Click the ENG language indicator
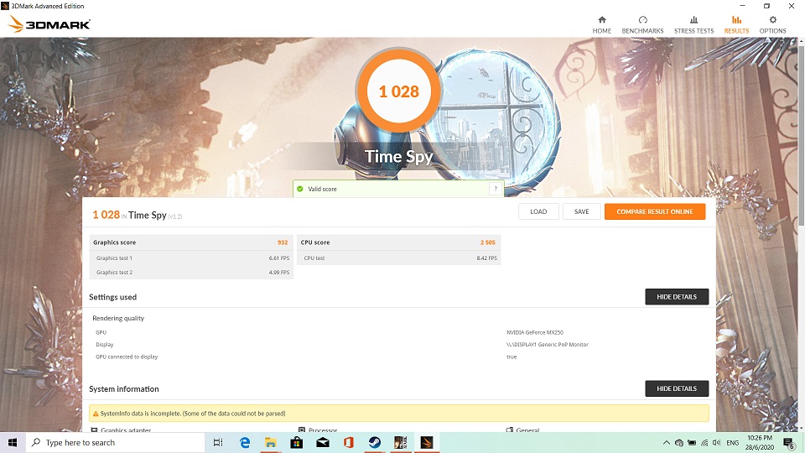Viewport: 805px width, 453px height. 733,443
